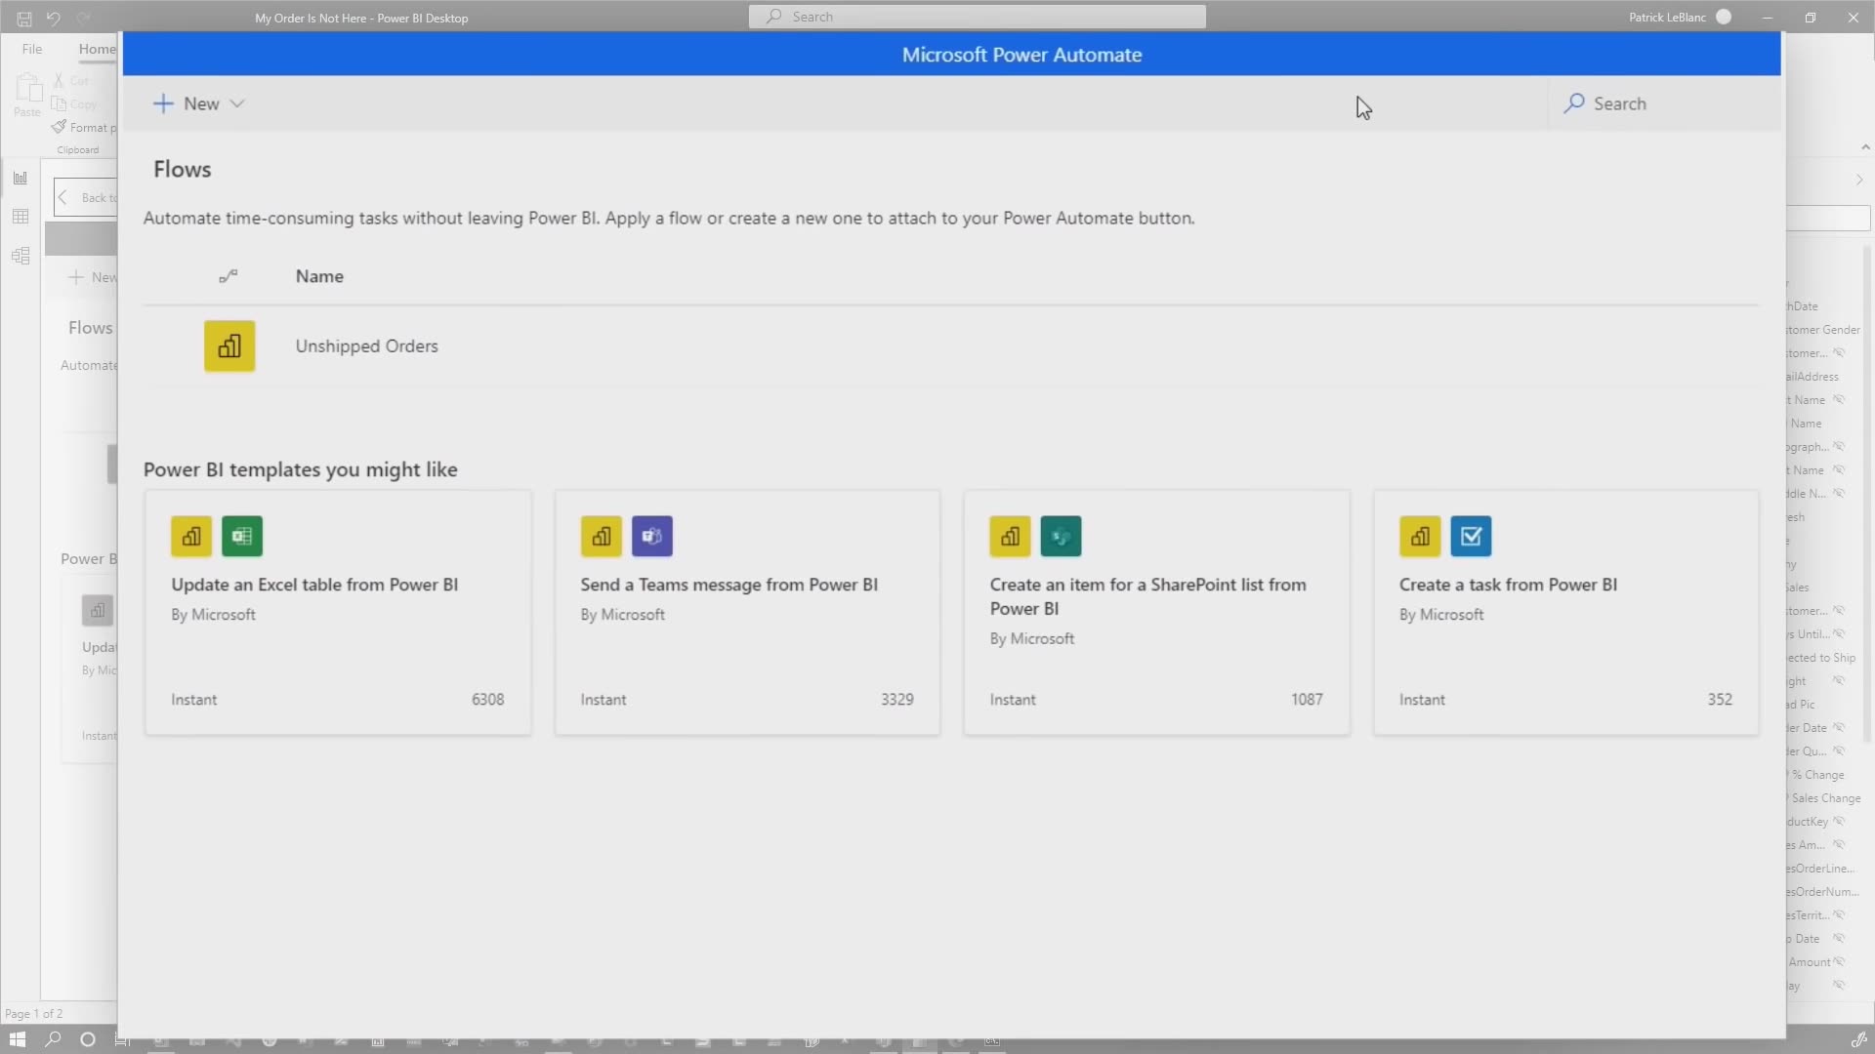Open Data view using the table icon
Screen dimensions: 1875x1054
click(21, 217)
